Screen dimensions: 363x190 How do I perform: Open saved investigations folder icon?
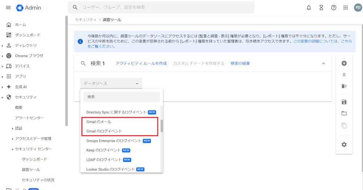pyautogui.click(x=344, y=113)
